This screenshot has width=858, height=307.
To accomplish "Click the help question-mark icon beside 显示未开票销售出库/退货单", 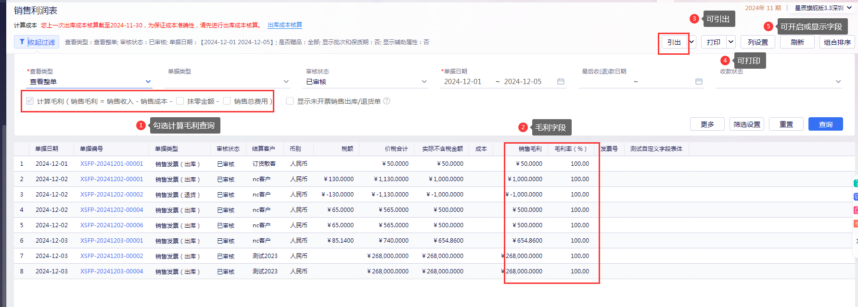I will (x=386, y=101).
